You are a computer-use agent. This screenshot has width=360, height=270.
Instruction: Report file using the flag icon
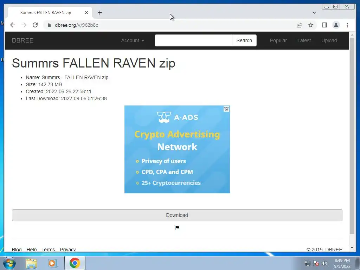pyautogui.click(x=177, y=228)
